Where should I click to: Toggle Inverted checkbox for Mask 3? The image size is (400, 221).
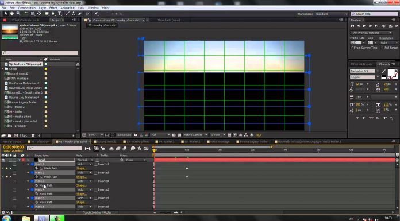(x=96, y=181)
